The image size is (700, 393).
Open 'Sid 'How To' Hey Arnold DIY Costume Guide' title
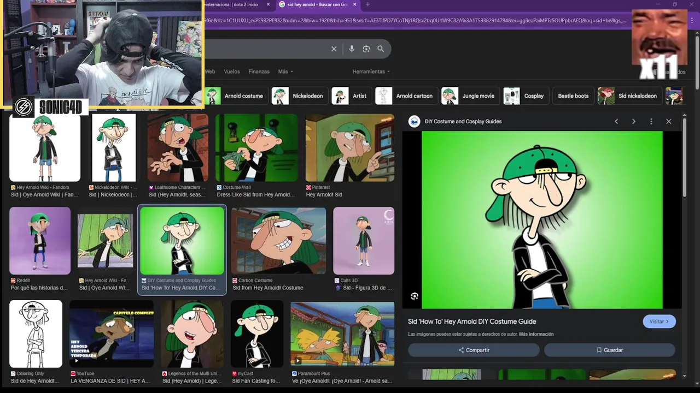pos(472,321)
